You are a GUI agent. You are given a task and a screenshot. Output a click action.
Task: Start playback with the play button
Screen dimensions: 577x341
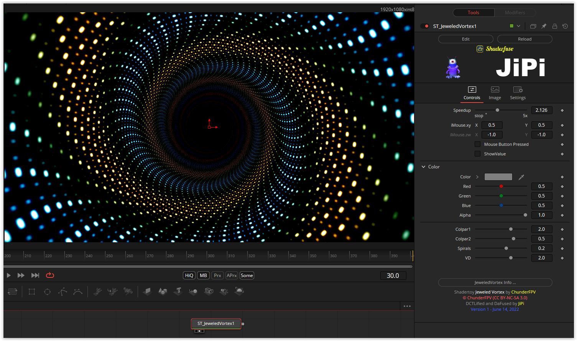[x=9, y=275]
